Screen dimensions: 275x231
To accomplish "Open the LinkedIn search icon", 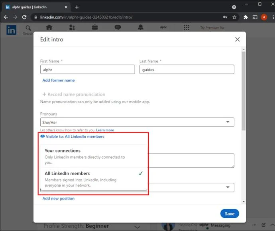I will point(28,28).
